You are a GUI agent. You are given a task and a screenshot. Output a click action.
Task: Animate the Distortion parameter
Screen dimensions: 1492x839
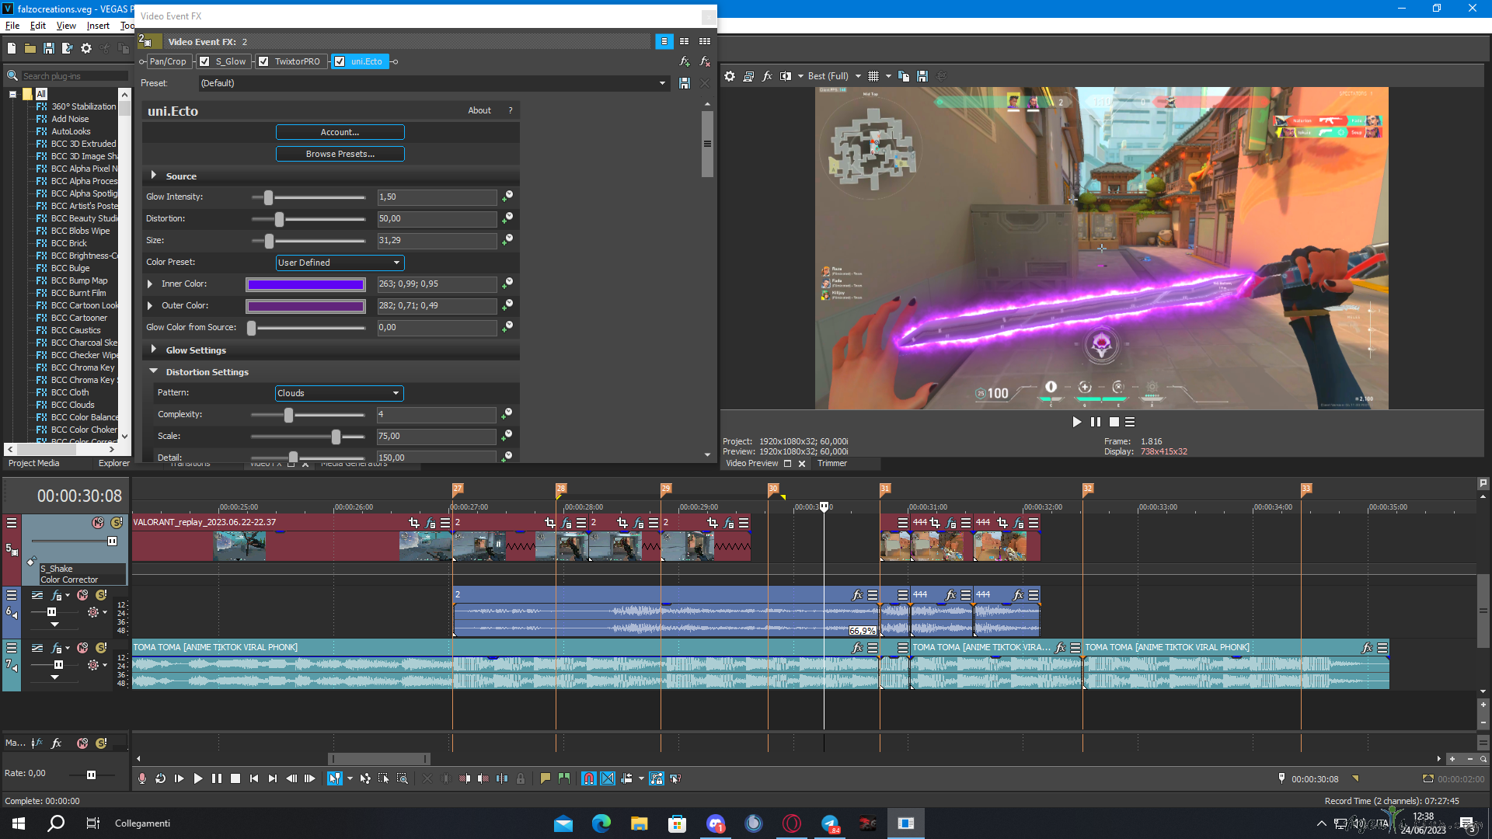(507, 218)
